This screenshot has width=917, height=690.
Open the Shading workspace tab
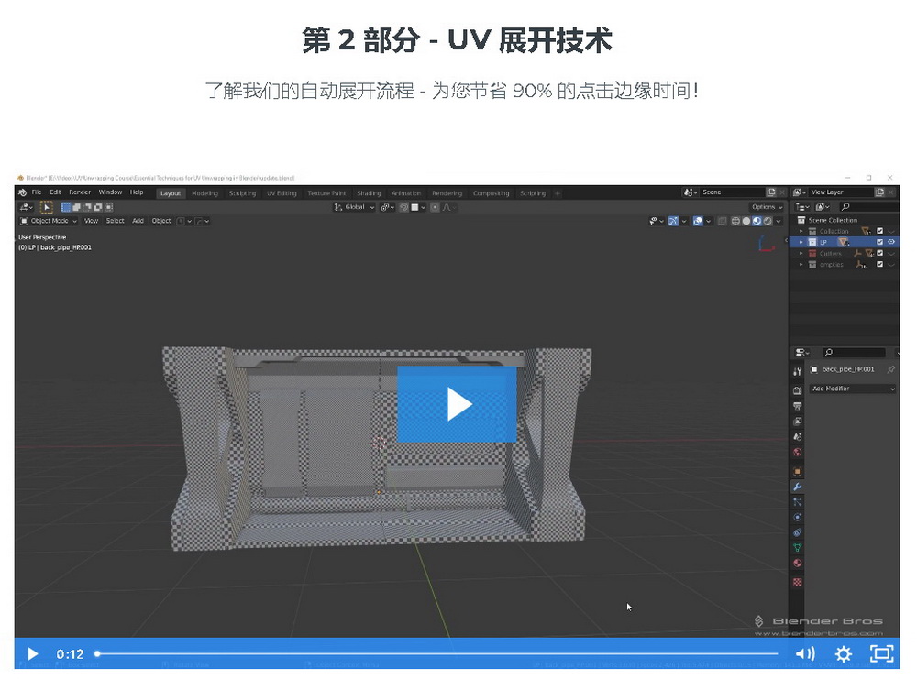(x=369, y=193)
